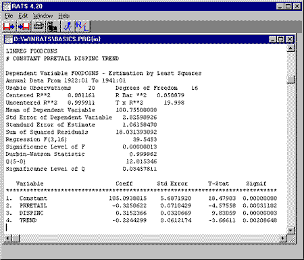
Task: Click the TREND Std Error 0.0612174
Action: coord(176,220)
